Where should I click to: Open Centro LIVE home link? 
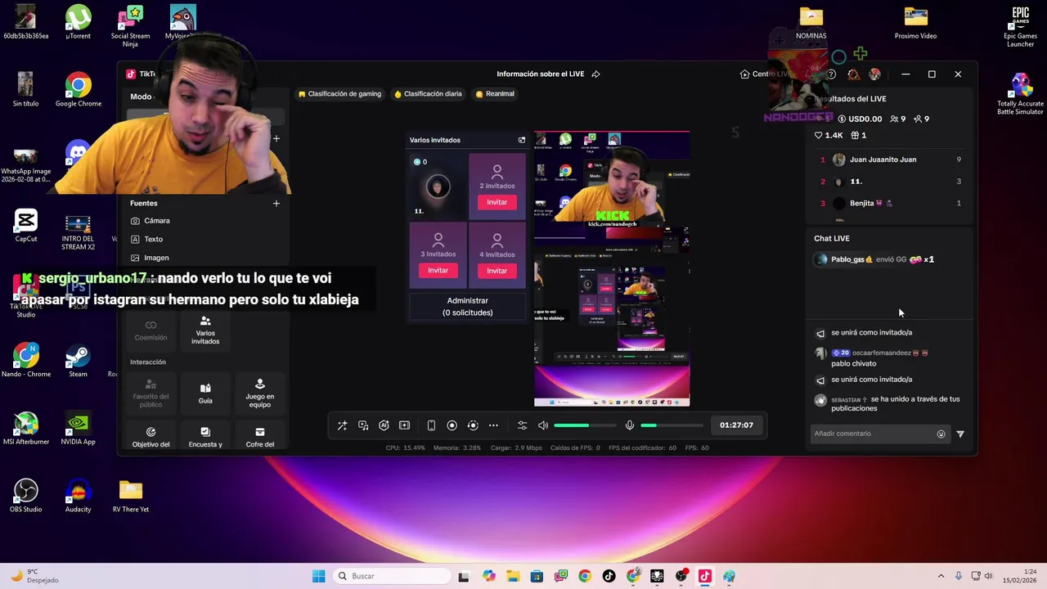(x=766, y=74)
